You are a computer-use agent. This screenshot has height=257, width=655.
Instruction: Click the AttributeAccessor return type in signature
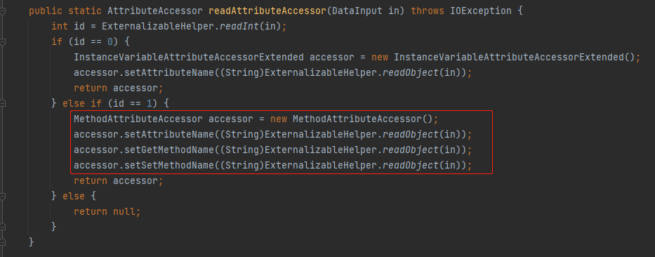155,11
